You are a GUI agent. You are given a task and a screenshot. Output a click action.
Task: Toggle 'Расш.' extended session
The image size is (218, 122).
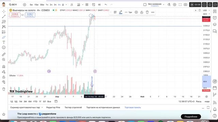tap(199, 102)
